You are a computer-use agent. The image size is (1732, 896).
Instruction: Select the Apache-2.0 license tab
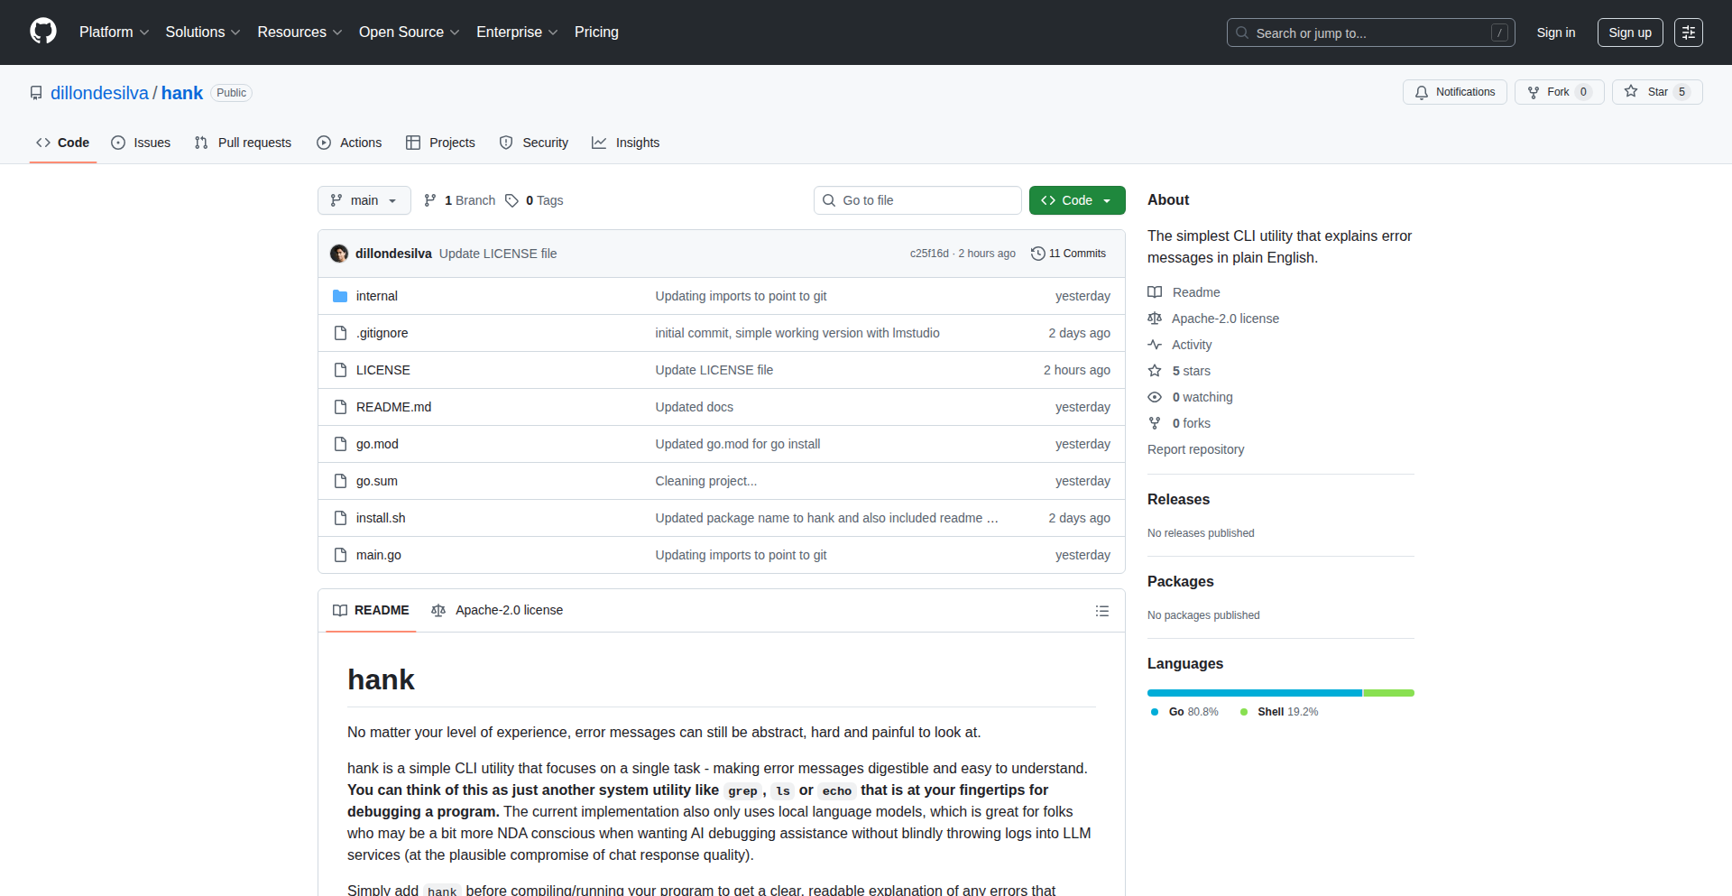(497, 611)
